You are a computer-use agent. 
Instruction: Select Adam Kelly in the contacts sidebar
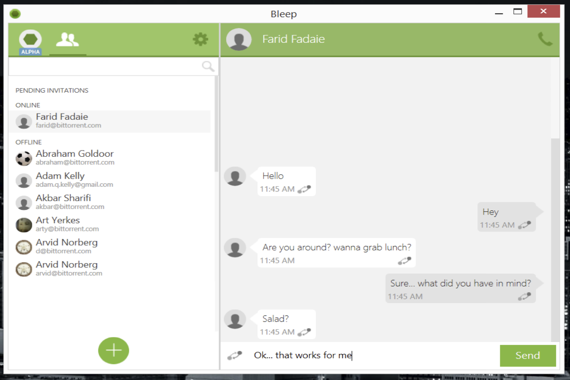click(x=60, y=180)
